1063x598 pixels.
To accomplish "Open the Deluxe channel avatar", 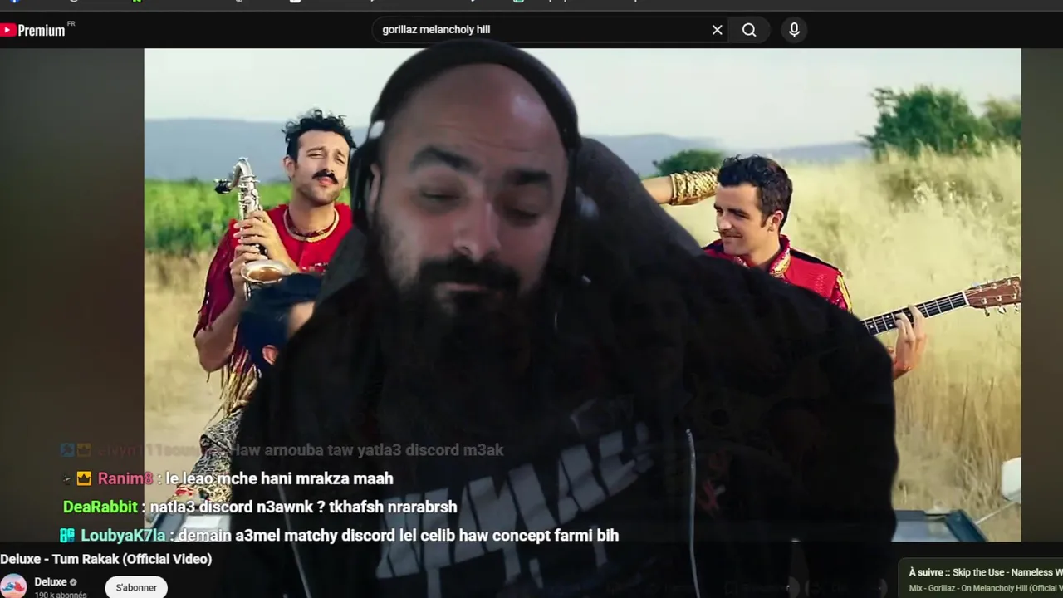I will pyautogui.click(x=13, y=586).
